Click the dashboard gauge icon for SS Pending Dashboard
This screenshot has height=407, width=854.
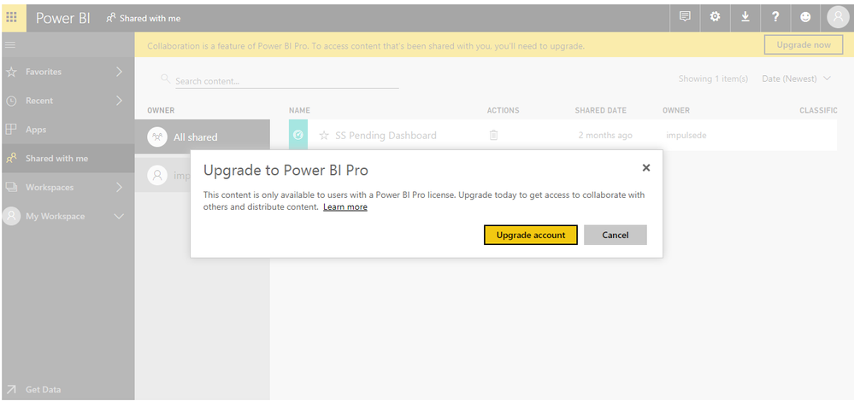point(298,135)
